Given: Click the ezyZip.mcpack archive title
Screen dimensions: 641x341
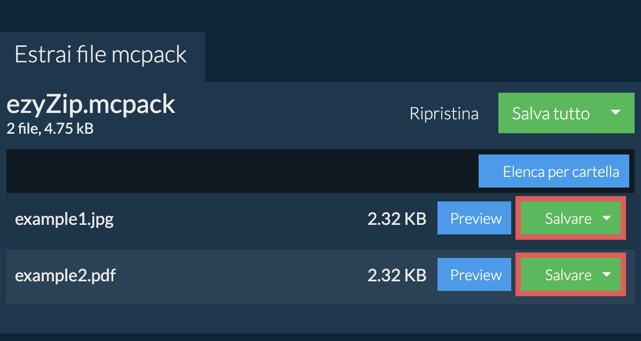Looking at the screenshot, I should [91, 104].
